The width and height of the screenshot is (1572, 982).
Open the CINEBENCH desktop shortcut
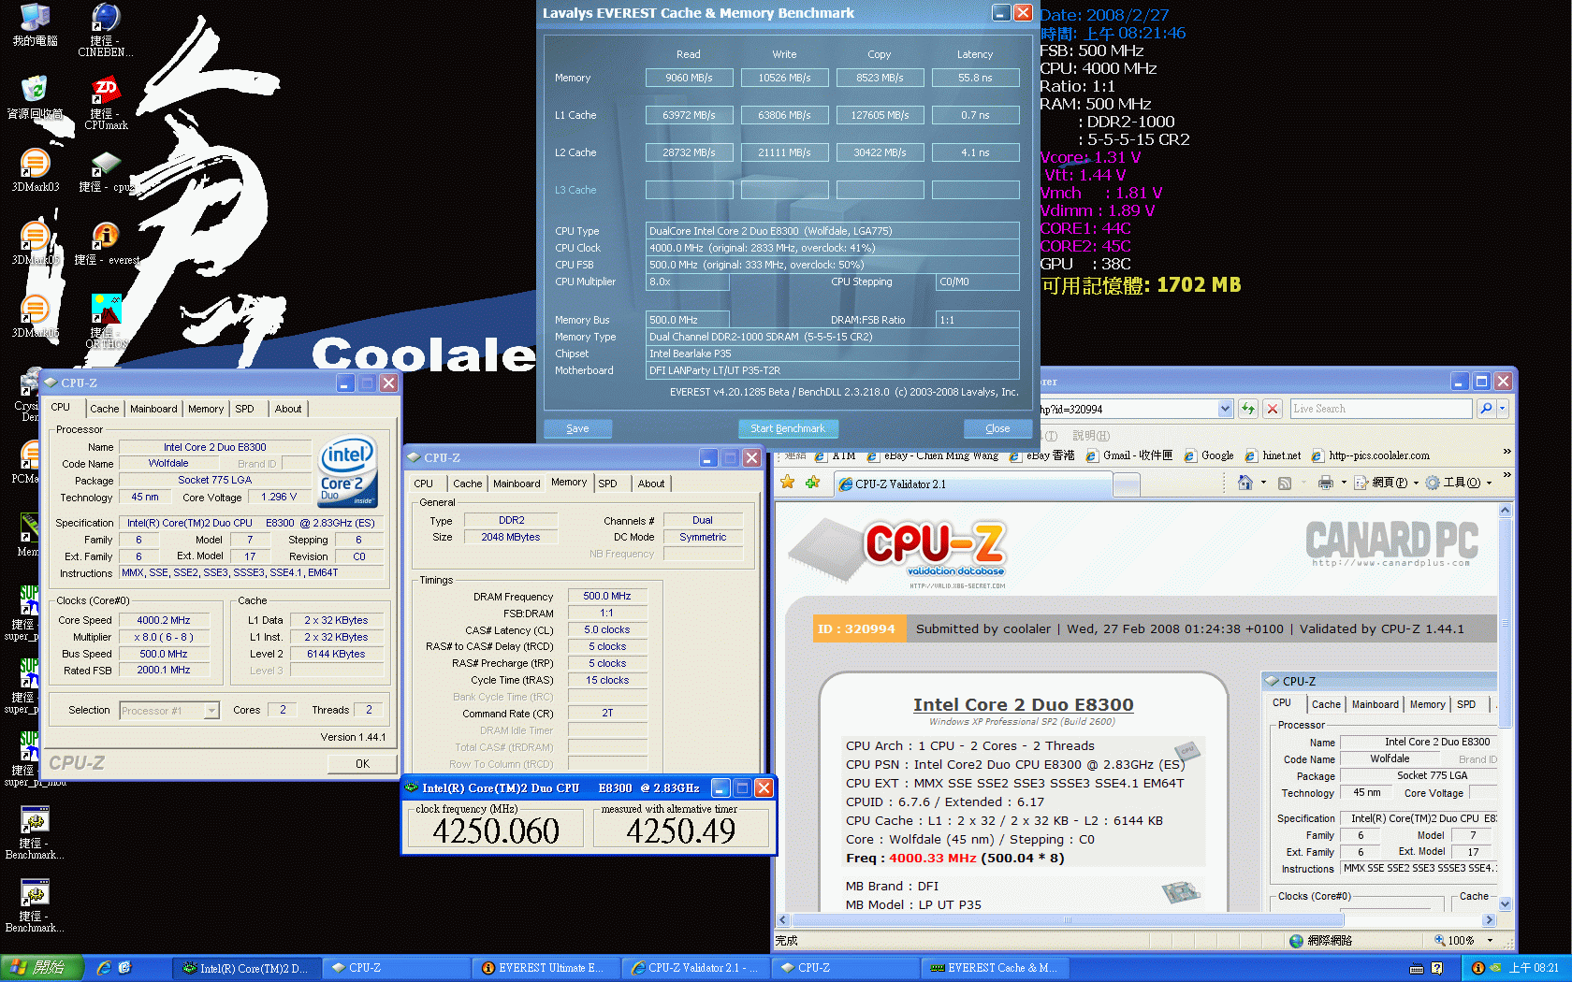tap(106, 29)
